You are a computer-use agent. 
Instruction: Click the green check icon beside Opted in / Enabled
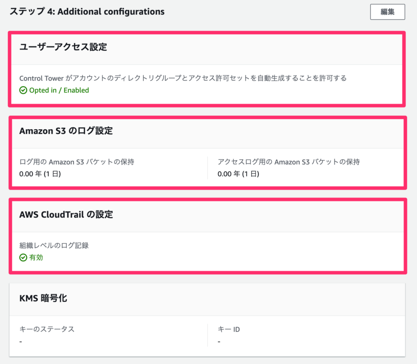tap(23, 90)
